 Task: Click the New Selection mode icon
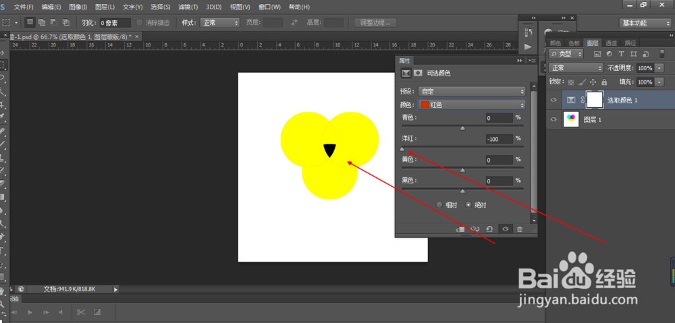30,22
